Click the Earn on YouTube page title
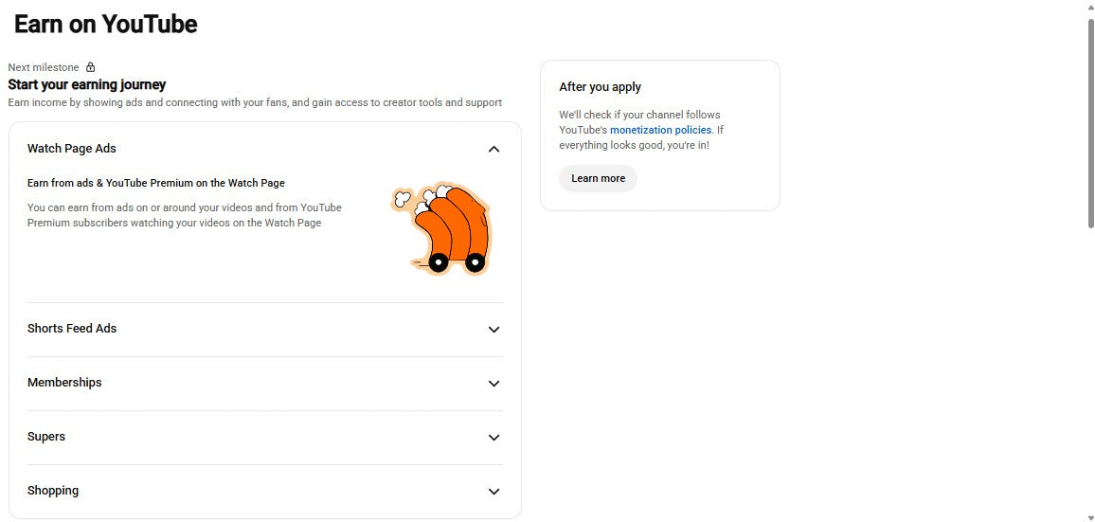Screen dimensions: 1095x522 [105, 24]
